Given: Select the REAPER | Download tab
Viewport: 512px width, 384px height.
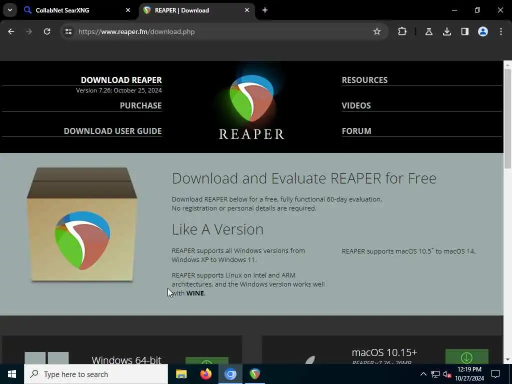Looking at the screenshot, I should pyautogui.click(x=197, y=10).
